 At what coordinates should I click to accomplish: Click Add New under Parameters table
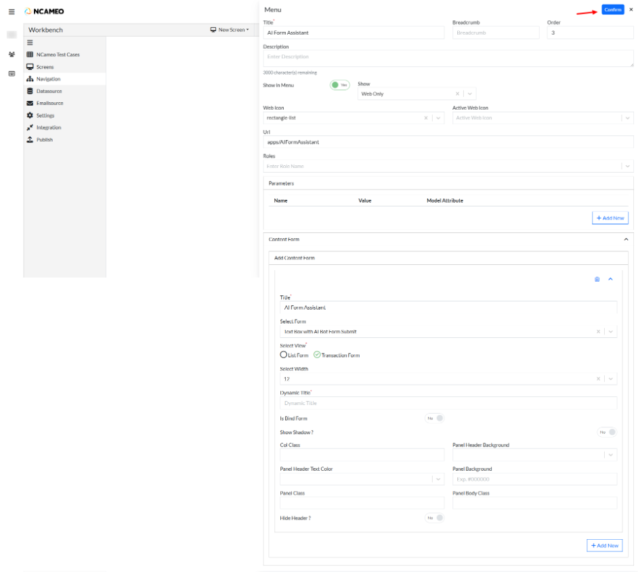610,218
